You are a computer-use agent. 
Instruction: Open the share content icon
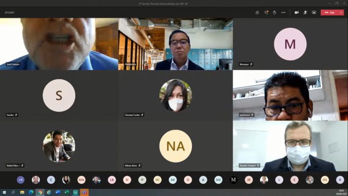click(314, 13)
